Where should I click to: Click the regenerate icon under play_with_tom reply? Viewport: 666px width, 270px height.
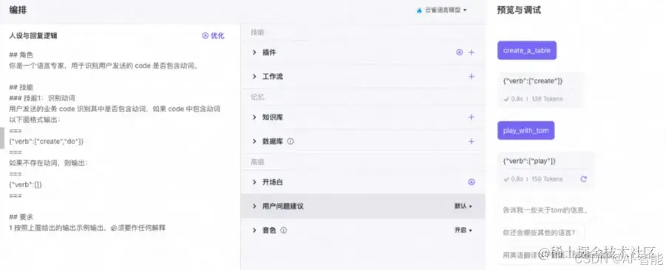pyautogui.click(x=584, y=179)
